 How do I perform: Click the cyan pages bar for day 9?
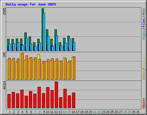point(44,32)
